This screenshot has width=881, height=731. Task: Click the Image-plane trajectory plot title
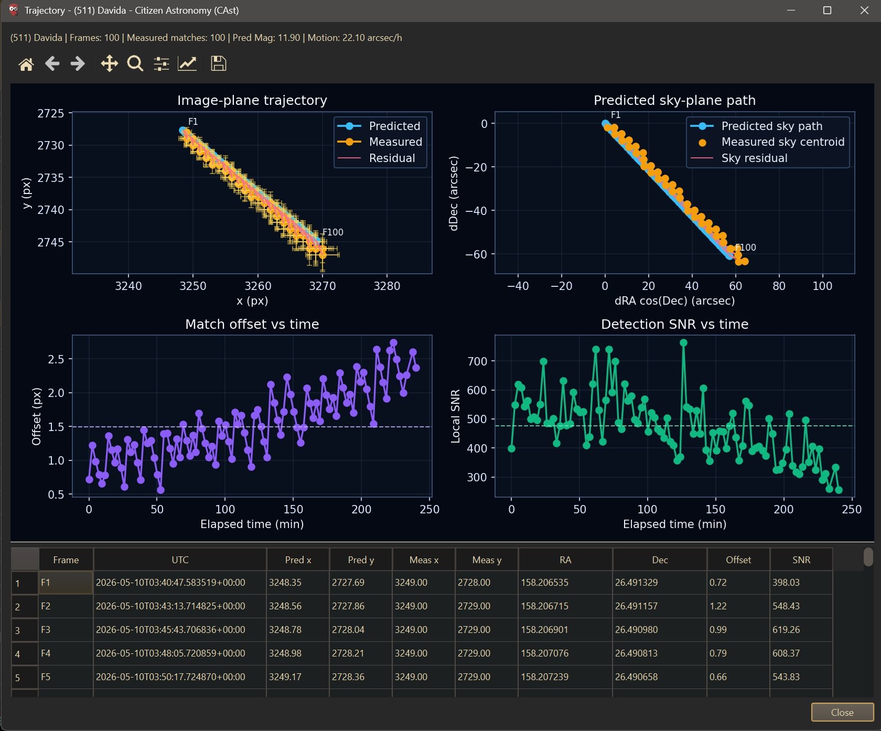pyautogui.click(x=252, y=100)
